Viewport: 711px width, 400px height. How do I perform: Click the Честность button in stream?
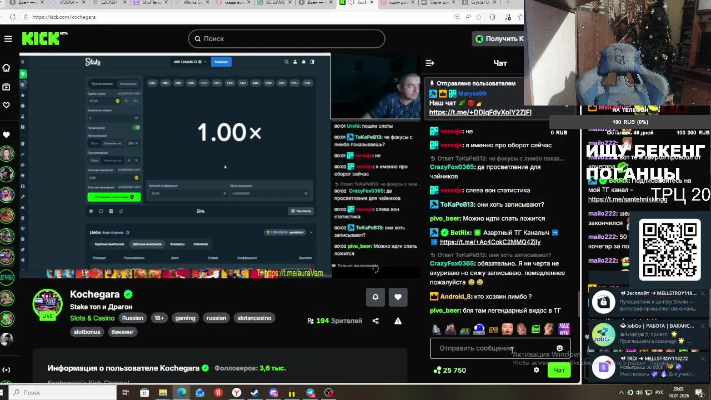coord(301,211)
